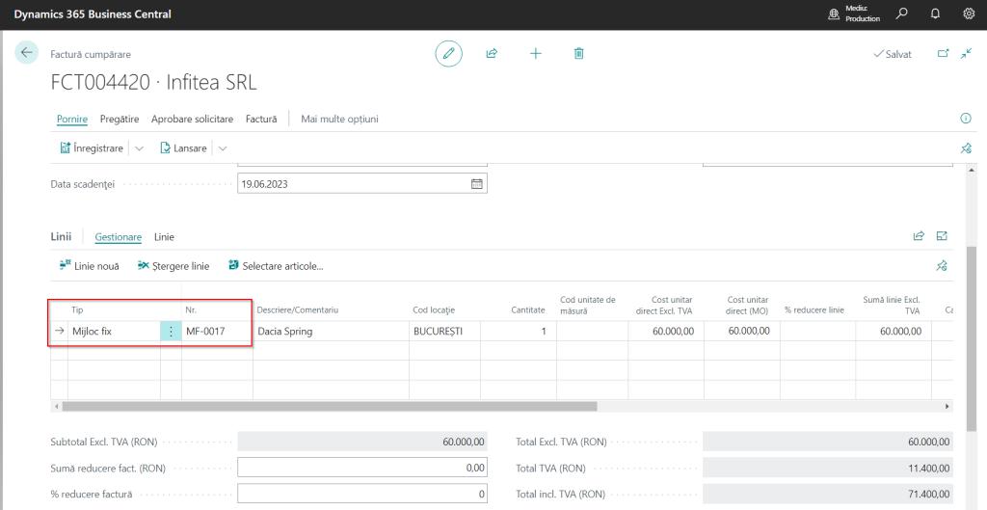
Task: Open calendar picker for Data scadenței
Action: point(476,184)
